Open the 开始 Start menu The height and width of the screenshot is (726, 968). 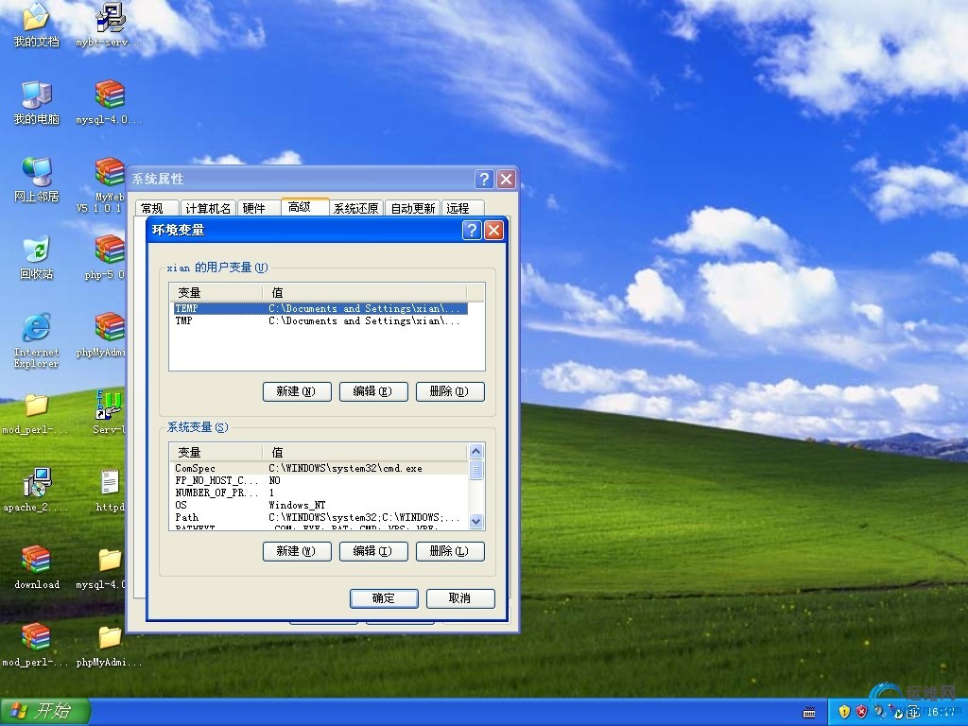coord(45,712)
